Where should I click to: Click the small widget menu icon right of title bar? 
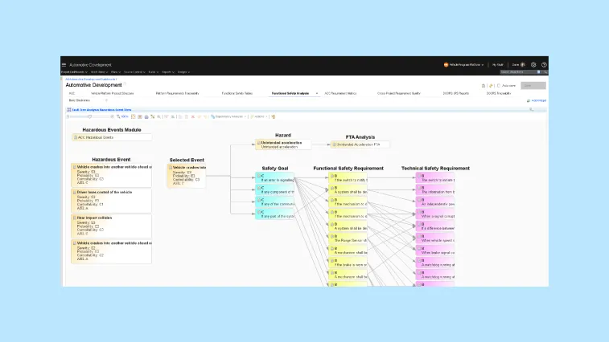click(x=531, y=110)
